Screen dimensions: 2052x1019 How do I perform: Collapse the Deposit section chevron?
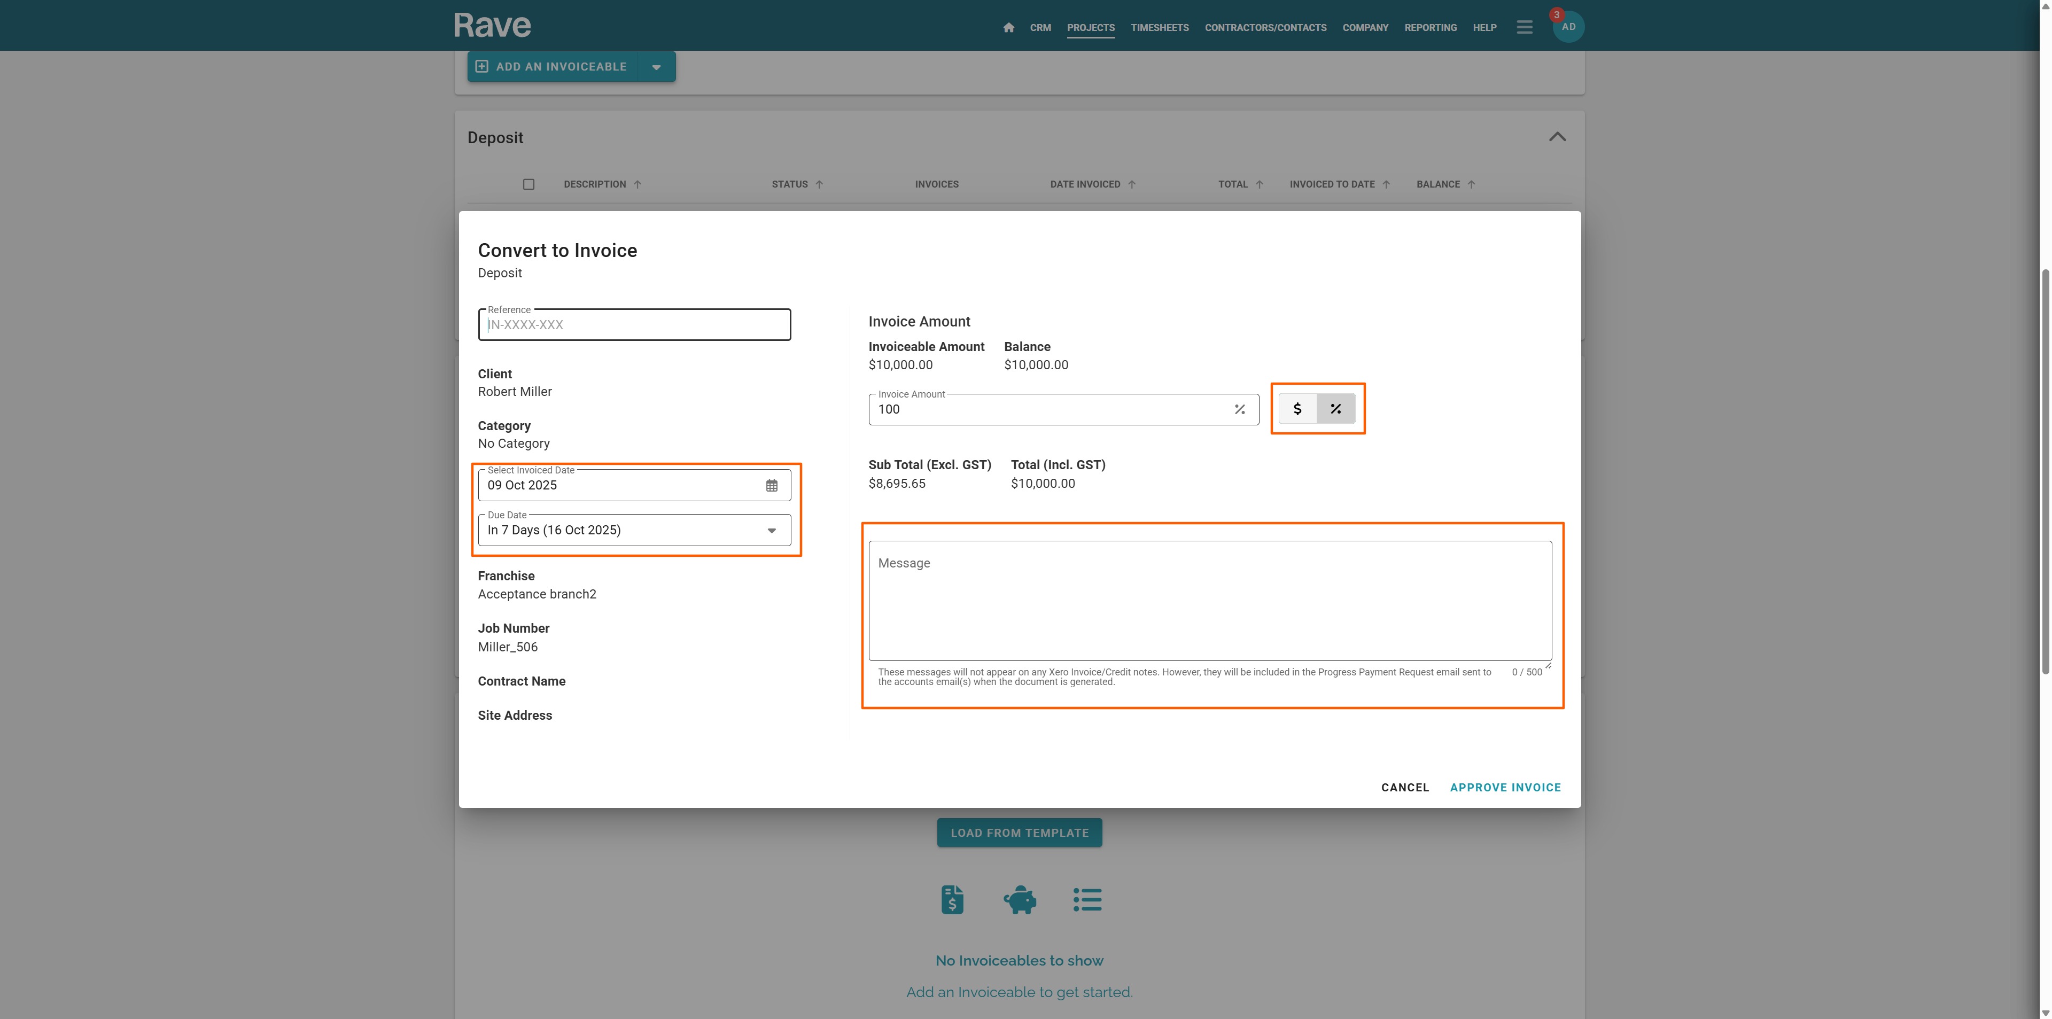1557,137
